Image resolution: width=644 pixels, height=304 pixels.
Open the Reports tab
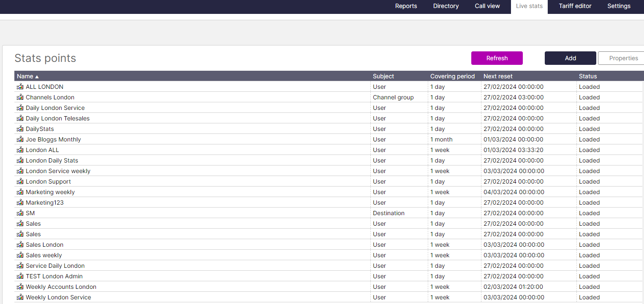pyautogui.click(x=406, y=6)
